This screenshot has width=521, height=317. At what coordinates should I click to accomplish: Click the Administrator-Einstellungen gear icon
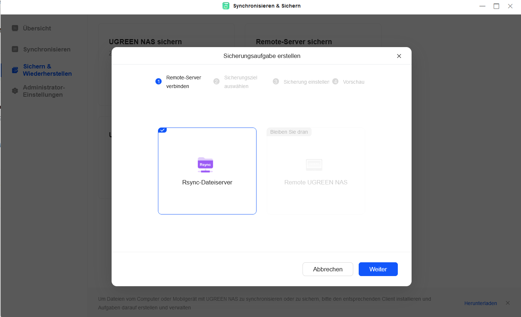point(15,91)
